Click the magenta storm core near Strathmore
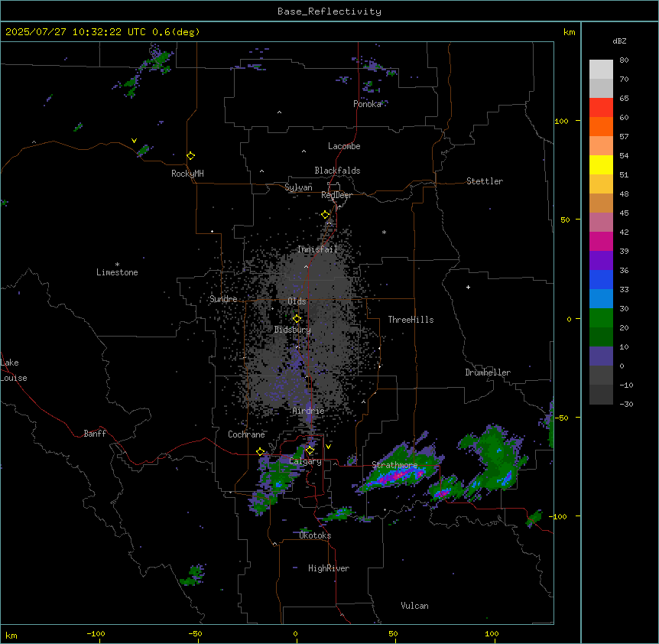This screenshot has height=644, width=659. coord(395,476)
